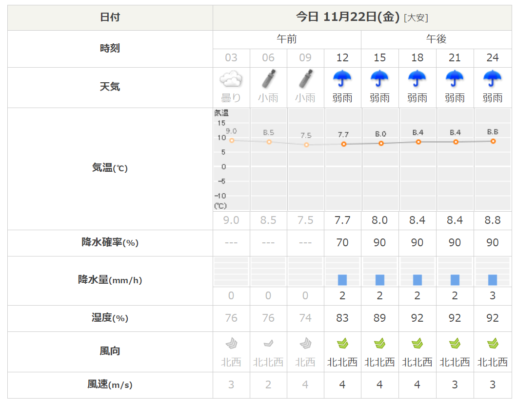Click the 7.7 temperature point on the graph
Viewport: 517px width, 402px height.
(x=344, y=144)
